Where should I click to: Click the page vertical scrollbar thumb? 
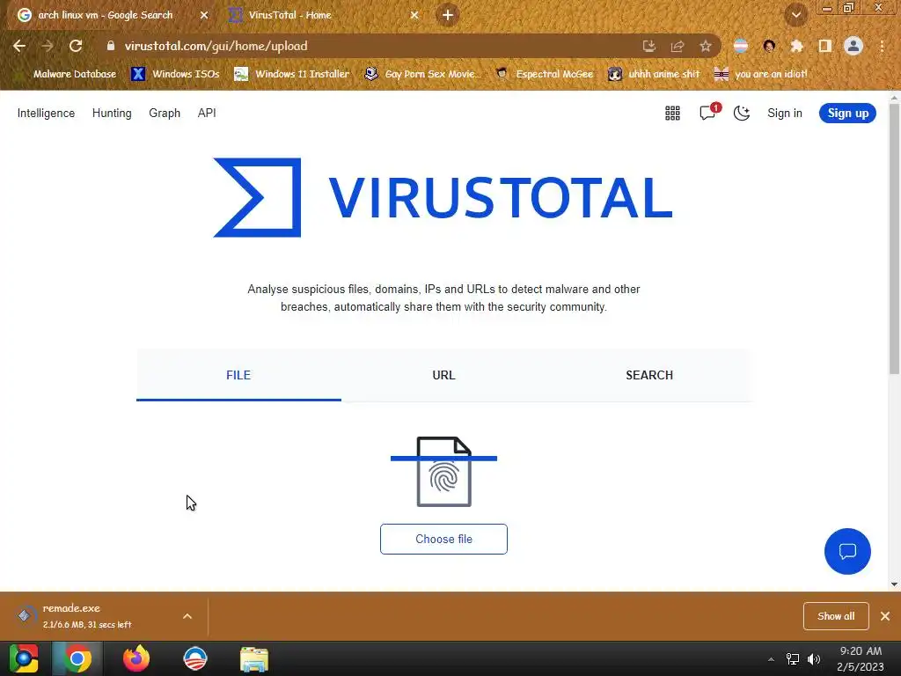point(894,239)
